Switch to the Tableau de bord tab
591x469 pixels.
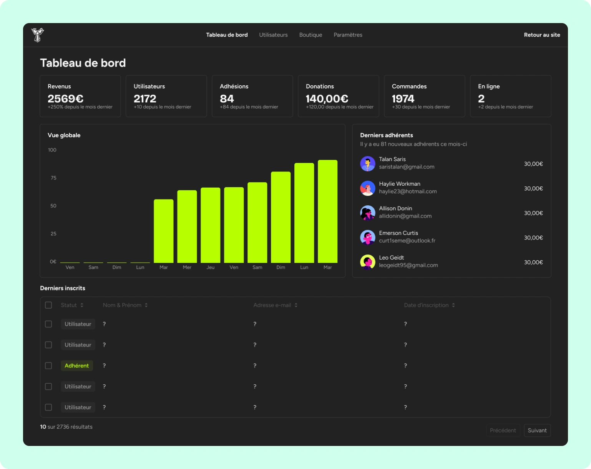click(227, 35)
